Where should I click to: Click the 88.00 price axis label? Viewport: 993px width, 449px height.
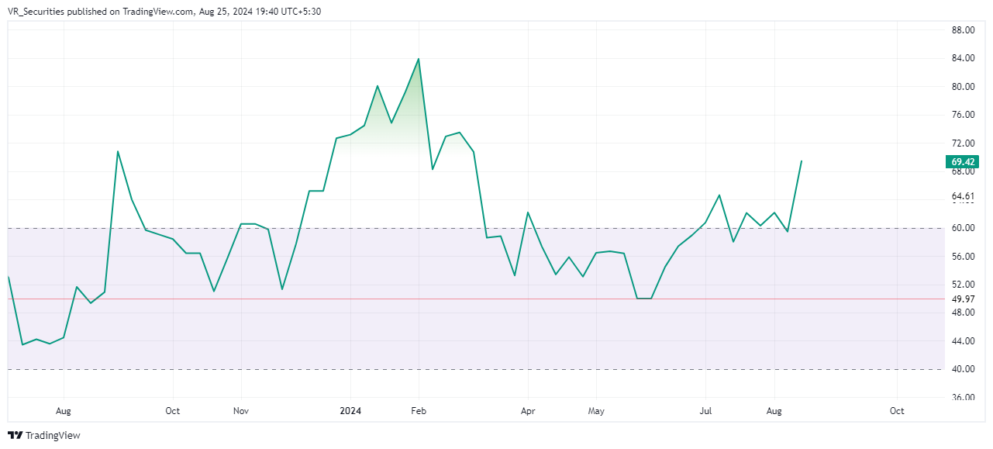[963, 30]
